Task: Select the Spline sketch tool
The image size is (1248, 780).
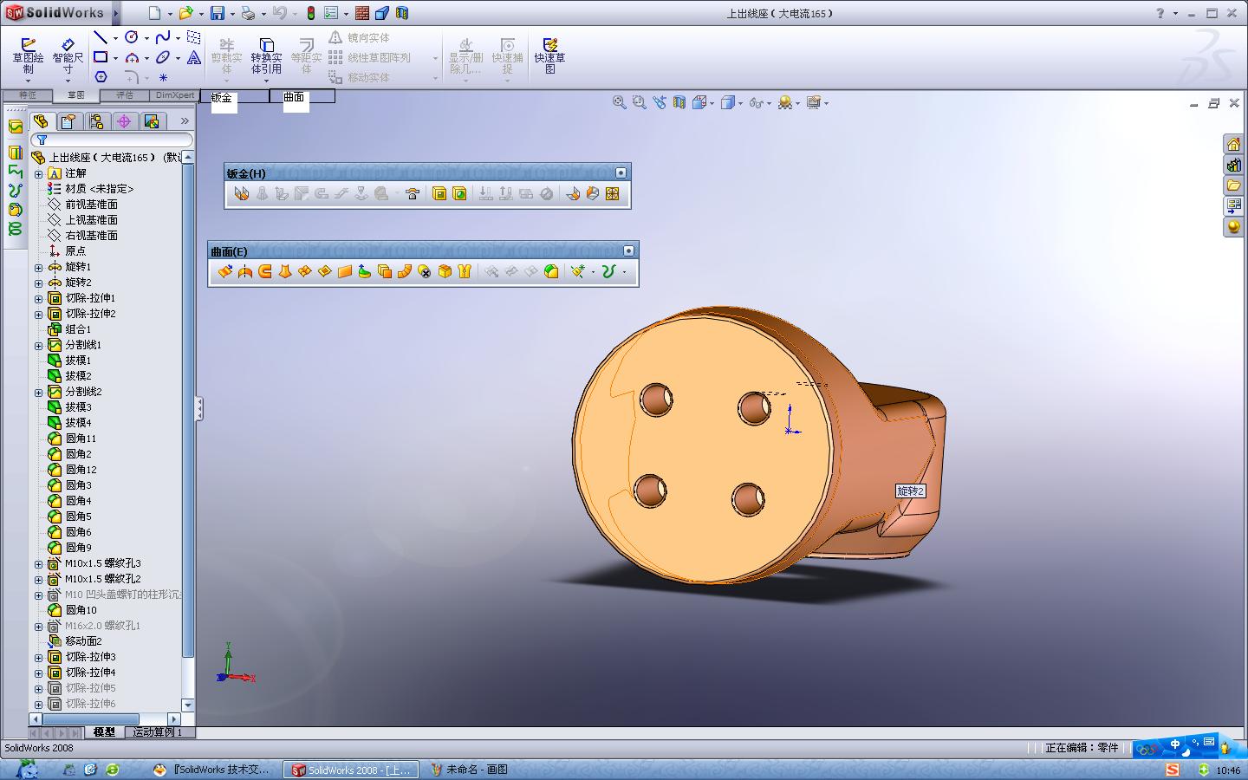Action: [x=163, y=37]
